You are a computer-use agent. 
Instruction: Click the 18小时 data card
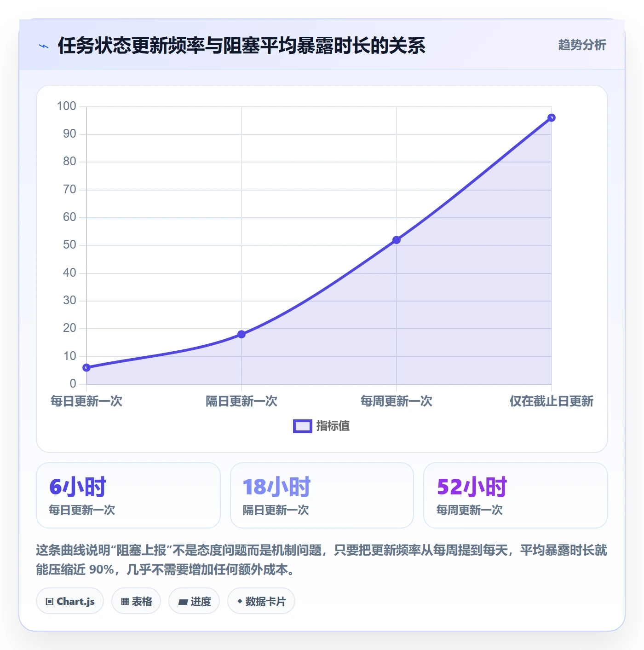pos(322,495)
